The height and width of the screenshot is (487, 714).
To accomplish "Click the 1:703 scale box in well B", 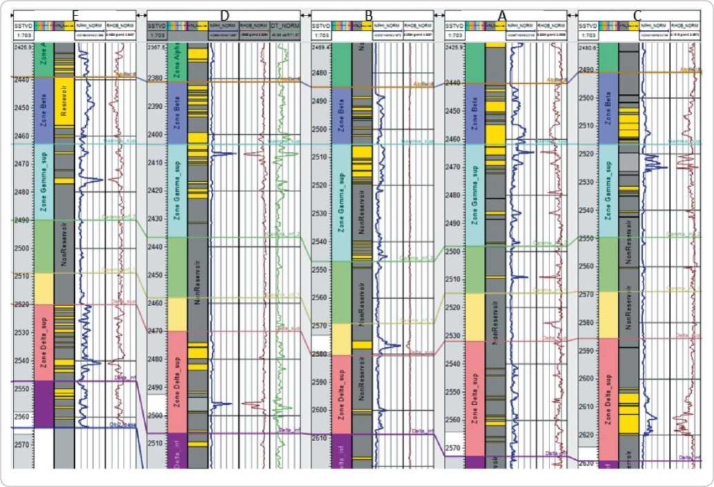I will click(x=321, y=35).
